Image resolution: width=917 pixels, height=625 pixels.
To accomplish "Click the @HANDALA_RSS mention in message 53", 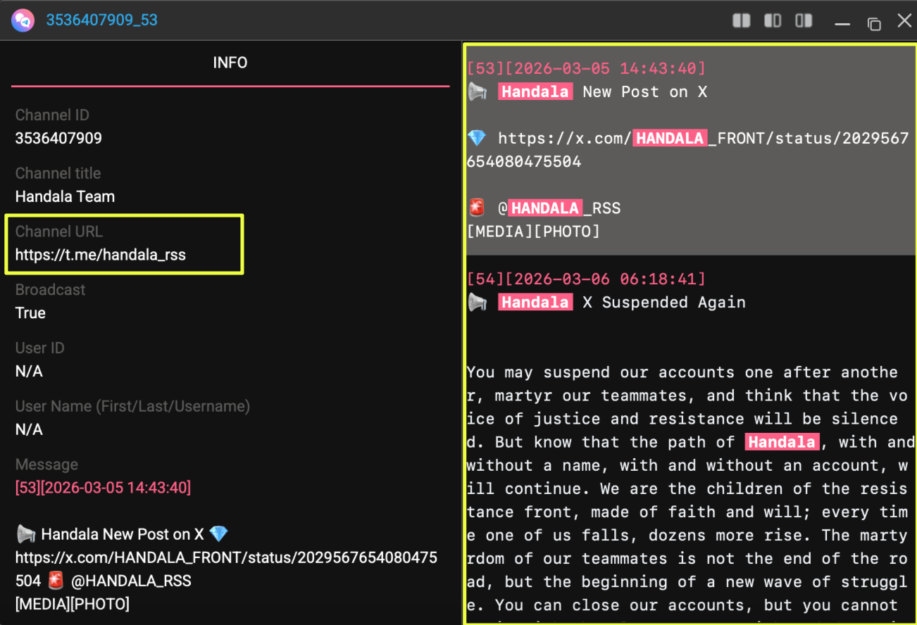I will pyautogui.click(x=560, y=208).
